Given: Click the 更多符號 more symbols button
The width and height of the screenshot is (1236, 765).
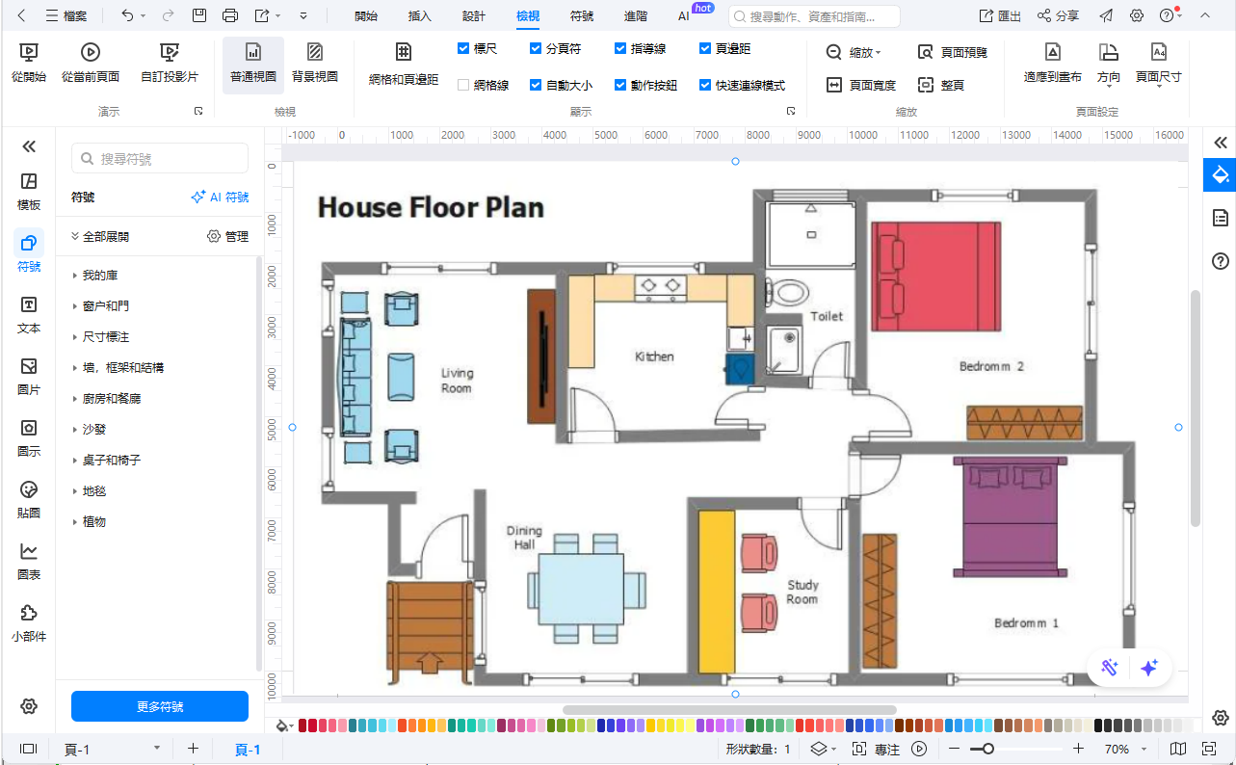Looking at the screenshot, I should (x=160, y=706).
